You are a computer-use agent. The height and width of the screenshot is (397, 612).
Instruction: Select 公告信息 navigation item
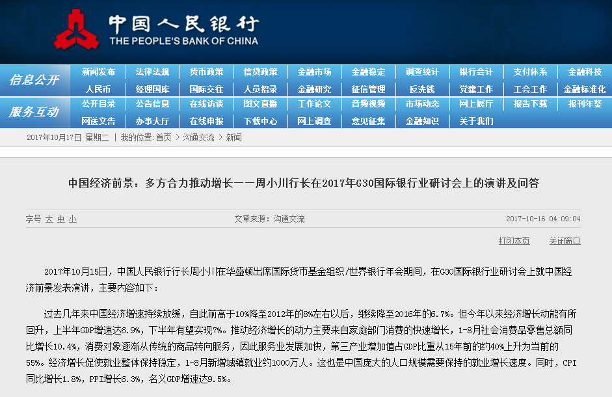[x=152, y=104]
